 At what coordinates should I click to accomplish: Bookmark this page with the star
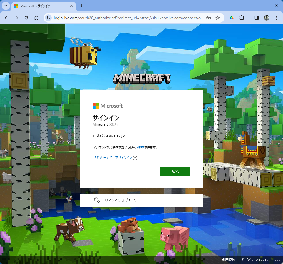click(x=218, y=18)
